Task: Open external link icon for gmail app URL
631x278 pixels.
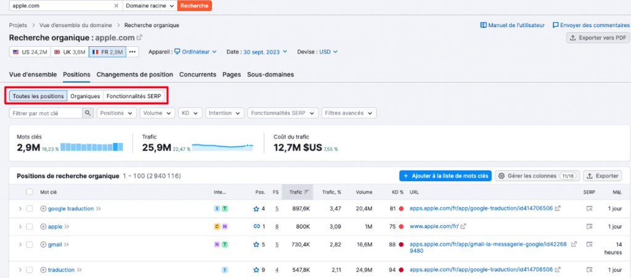Action: (x=574, y=244)
